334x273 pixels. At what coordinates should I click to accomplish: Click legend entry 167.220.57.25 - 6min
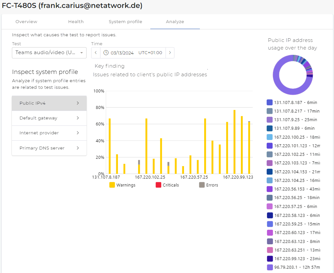(x=292, y=206)
